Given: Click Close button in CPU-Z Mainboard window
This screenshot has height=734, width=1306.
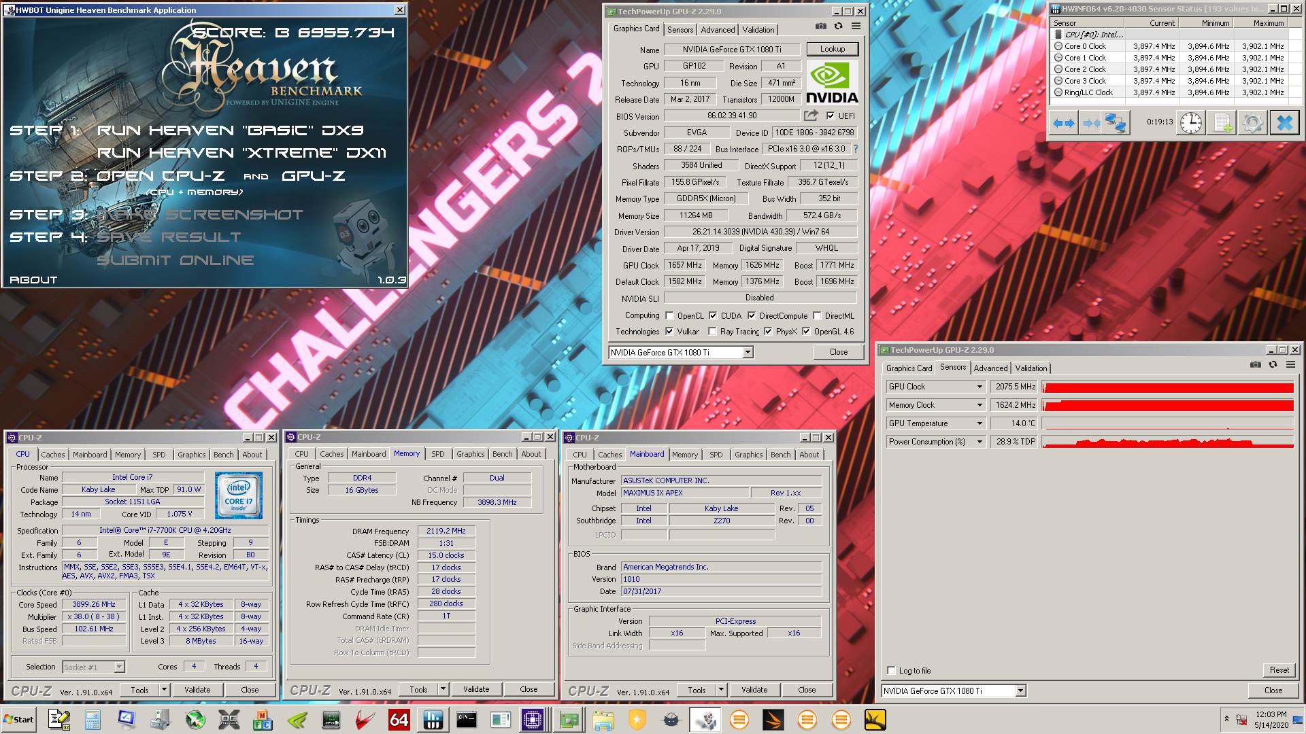Looking at the screenshot, I should click(x=807, y=690).
